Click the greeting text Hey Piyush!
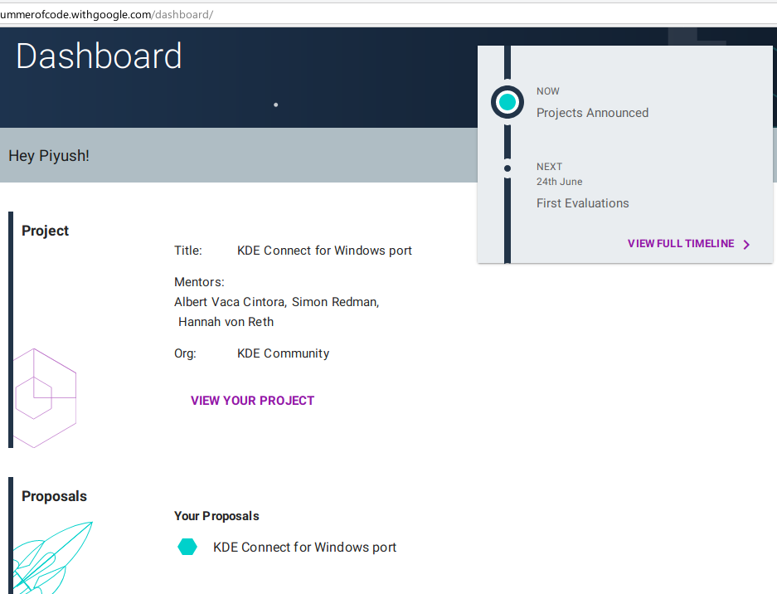The width and height of the screenshot is (777, 594). [x=49, y=156]
